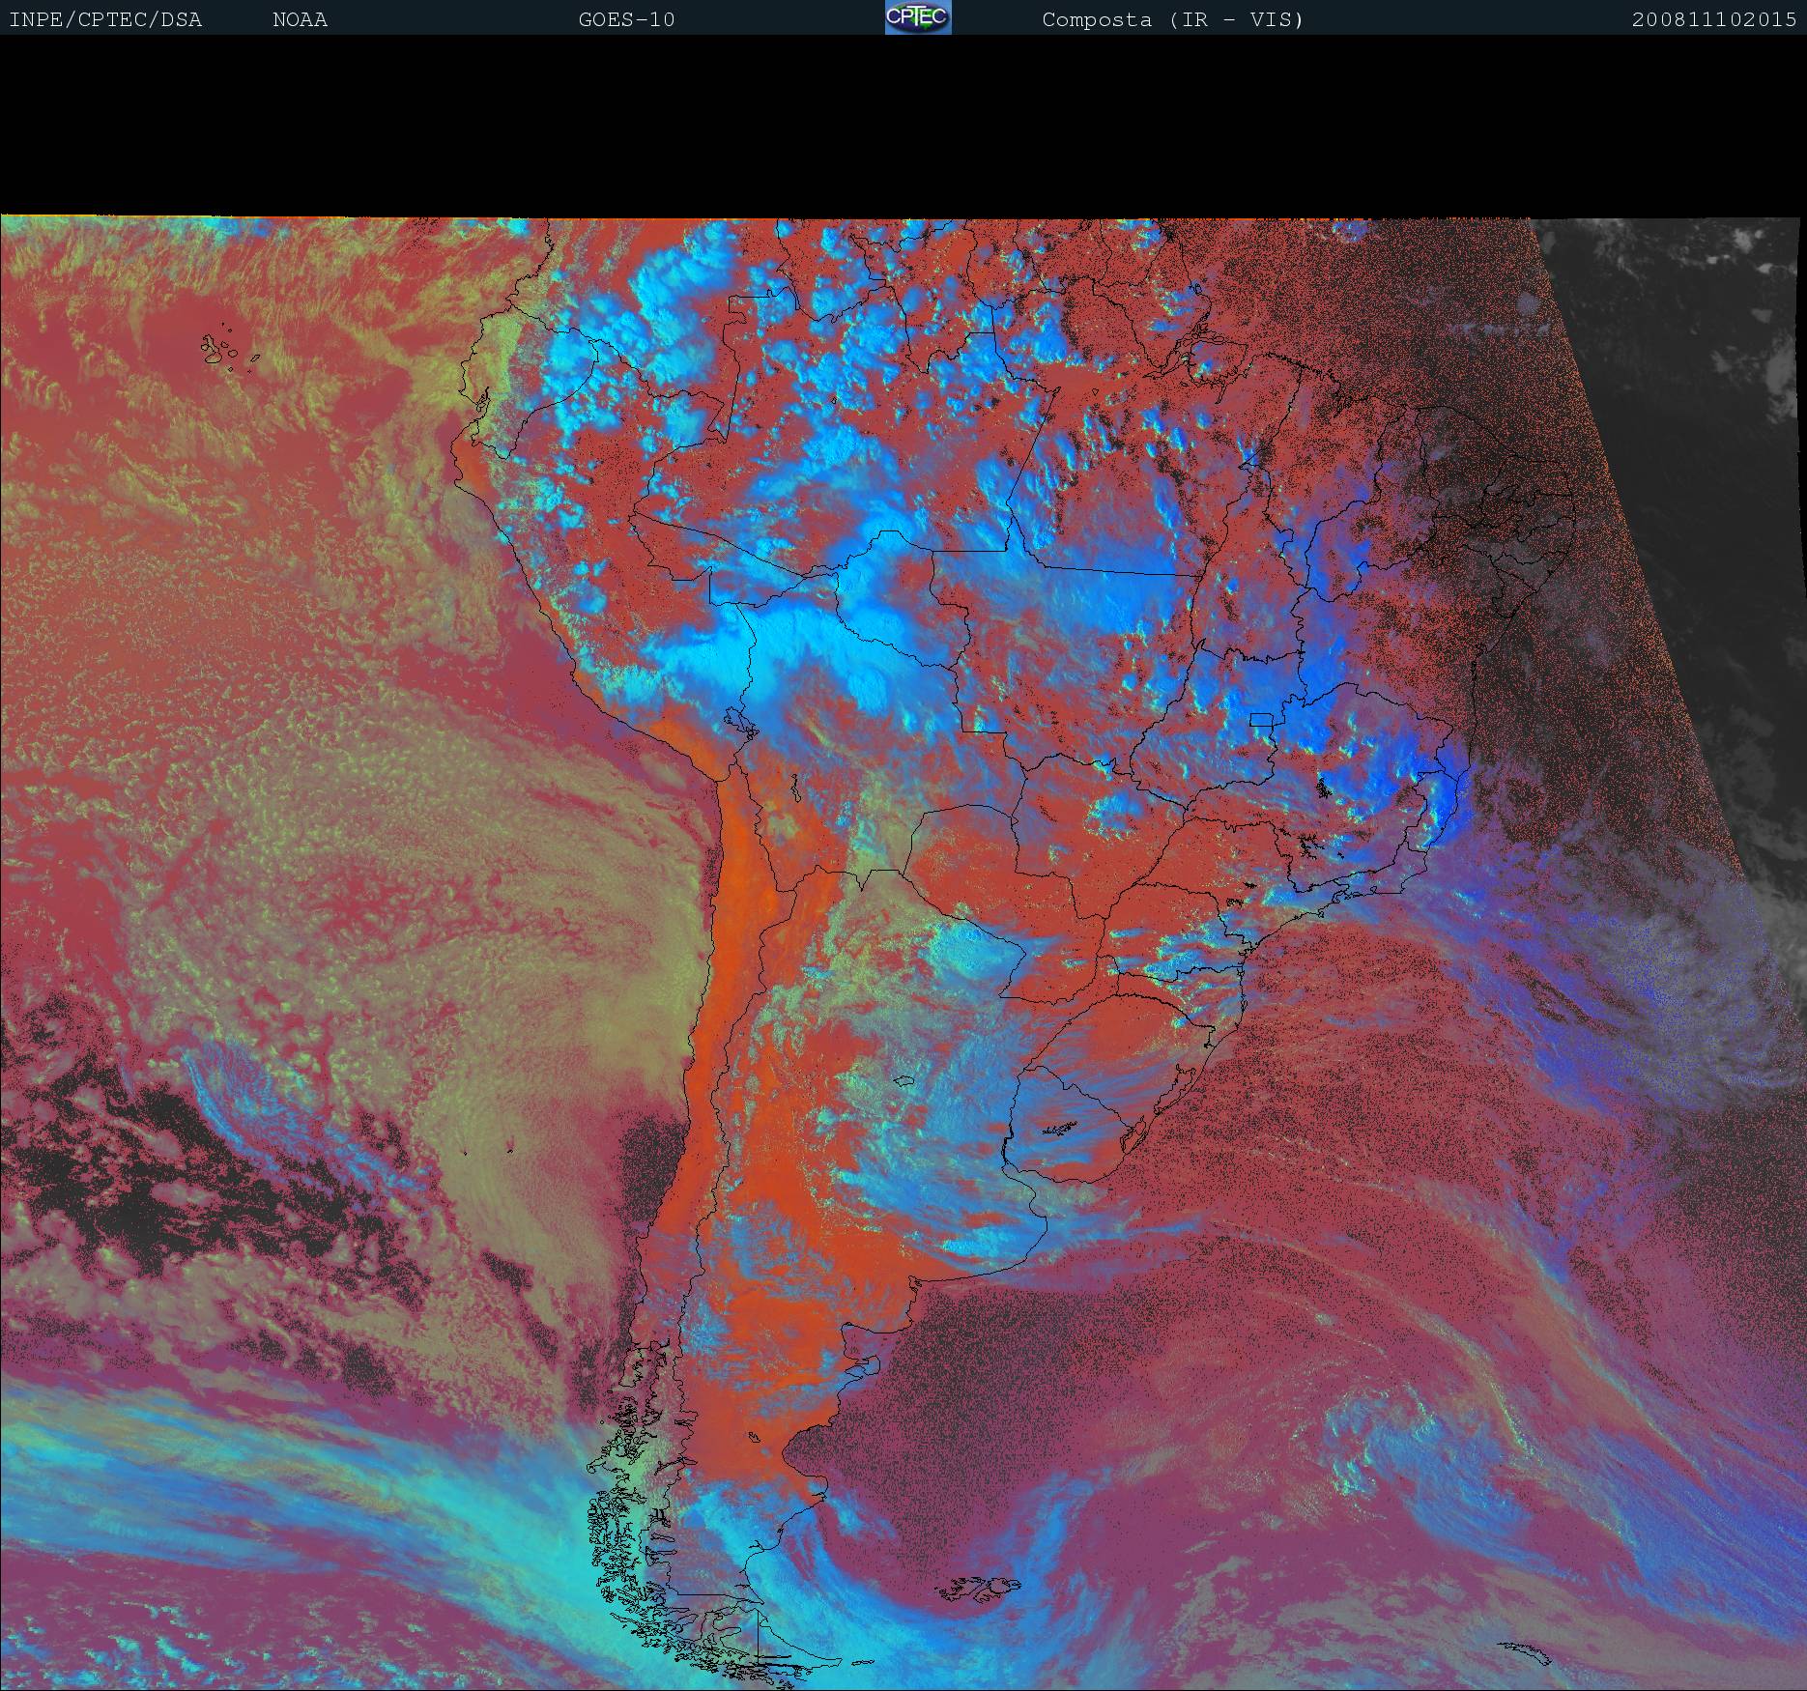Click the 200811102015 timestamp in the header
The width and height of the screenshot is (1807, 1691).
coord(1713,20)
